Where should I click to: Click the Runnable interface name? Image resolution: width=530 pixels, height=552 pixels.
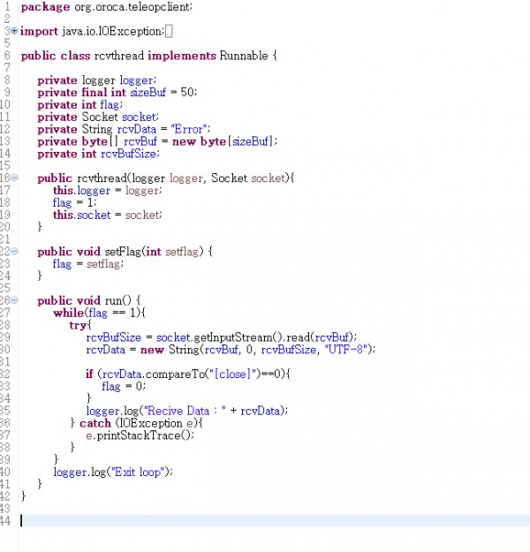[244, 56]
